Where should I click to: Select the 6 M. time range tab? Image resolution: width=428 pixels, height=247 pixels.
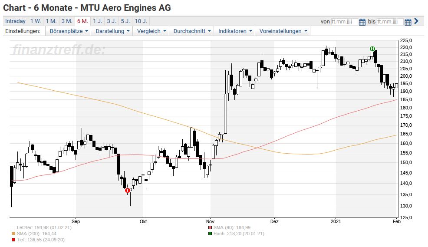(x=83, y=21)
